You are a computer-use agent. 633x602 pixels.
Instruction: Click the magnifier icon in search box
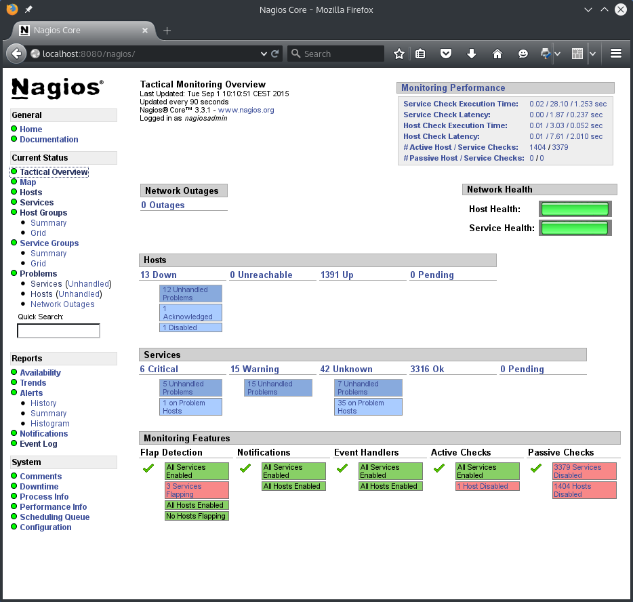click(296, 54)
